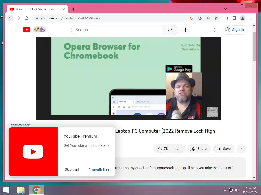Open the Google icon in address bar
The height and width of the screenshot is (195, 261).
(192, 18)
